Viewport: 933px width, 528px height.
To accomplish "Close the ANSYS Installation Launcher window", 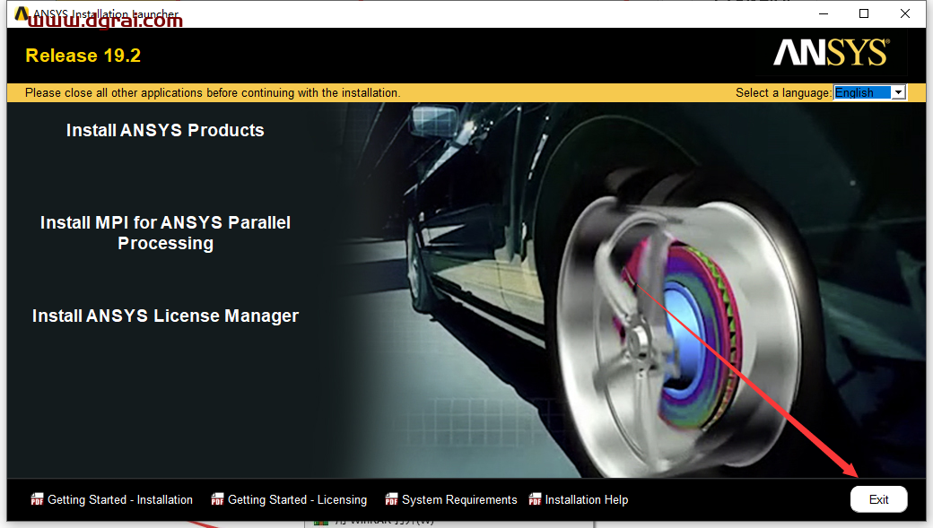I will pyautogui.click(x=905, y=13).
